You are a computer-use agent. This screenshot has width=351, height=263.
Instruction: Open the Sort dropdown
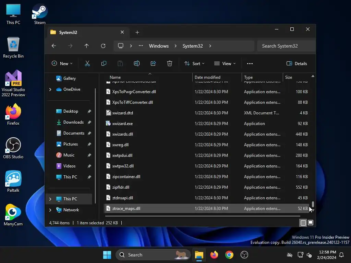tap(194, 63)
